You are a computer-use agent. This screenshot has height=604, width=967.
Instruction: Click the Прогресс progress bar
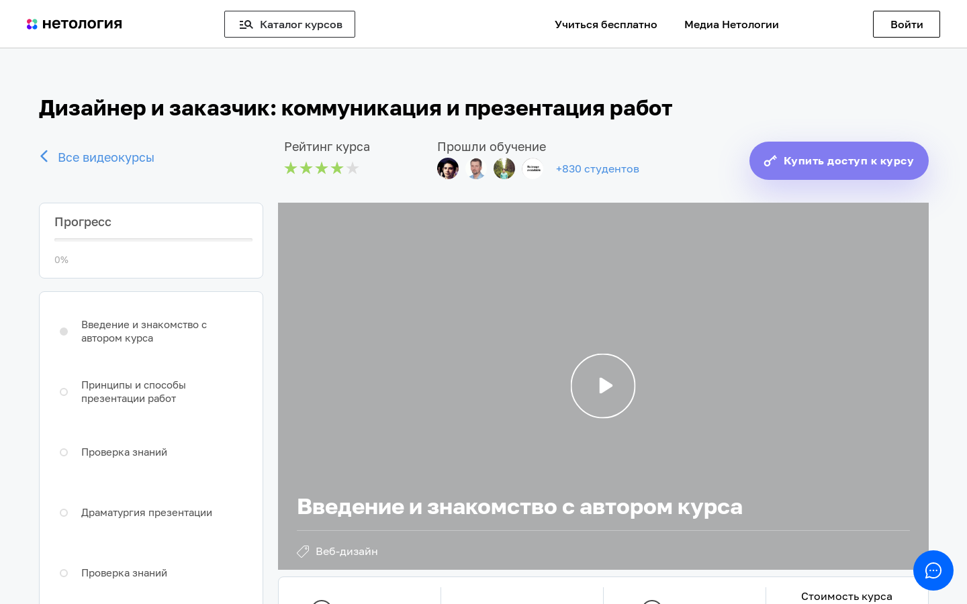point(153,240)
